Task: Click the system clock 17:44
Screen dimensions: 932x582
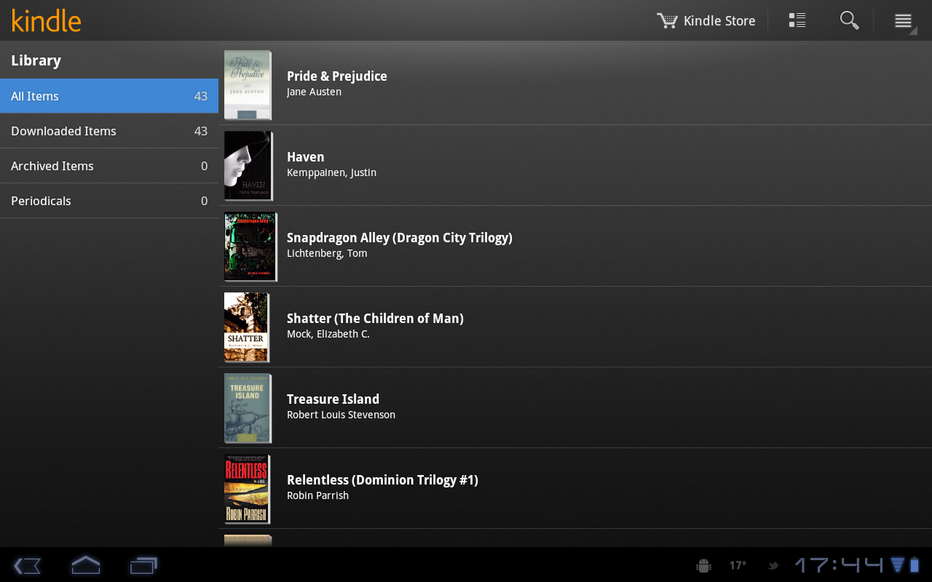Action: (840, 565)
